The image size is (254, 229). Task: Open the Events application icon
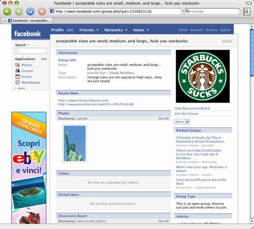[x=18, y=77]
